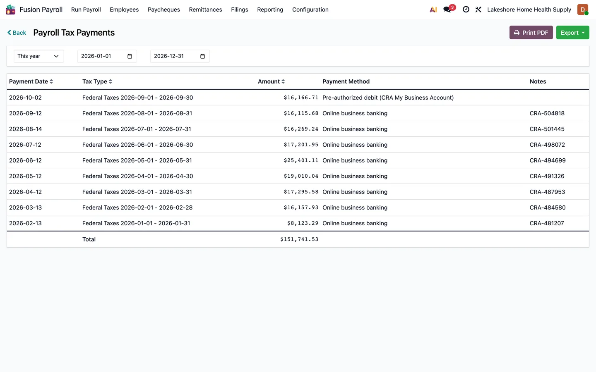Image resolution: width=596 pixels, height=372 pixels.
Task: Go Back to the previous page
Action: (17, 33)
